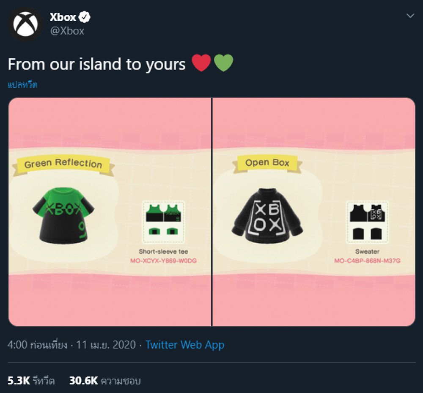Click the verified badge beside Xbox name
The width and height of the screenshot is (423, 393).
tap(85, 17)
